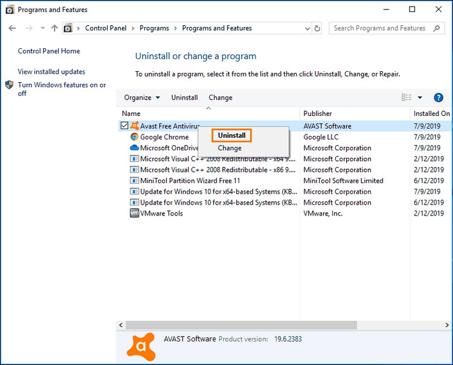Viewport: 453px width, 365px height.
Task: Click the large Avast logo in details pane
Action: pos(141,346)
